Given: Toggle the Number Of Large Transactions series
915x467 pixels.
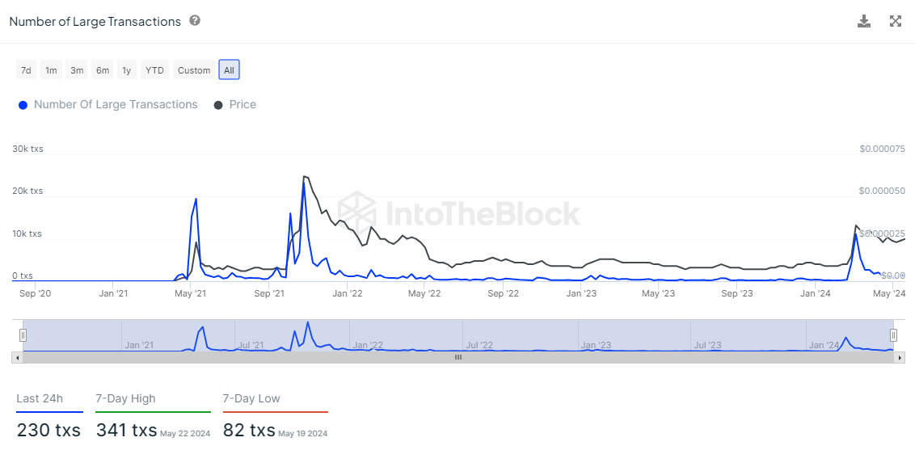Looking at the screenshot, I should [108, 104].
